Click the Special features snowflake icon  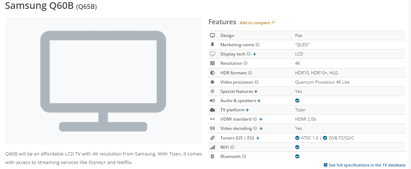(212, 91)
